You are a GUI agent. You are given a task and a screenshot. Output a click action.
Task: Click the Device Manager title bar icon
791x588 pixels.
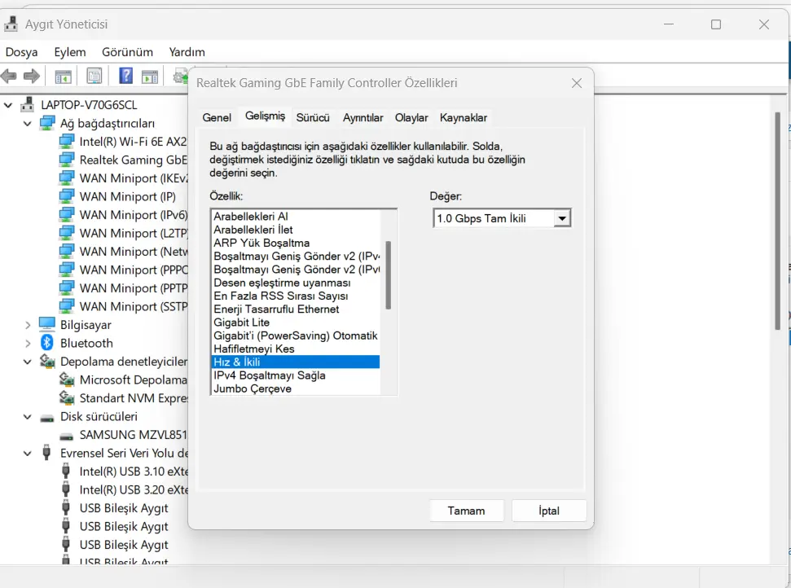point(11,24)
